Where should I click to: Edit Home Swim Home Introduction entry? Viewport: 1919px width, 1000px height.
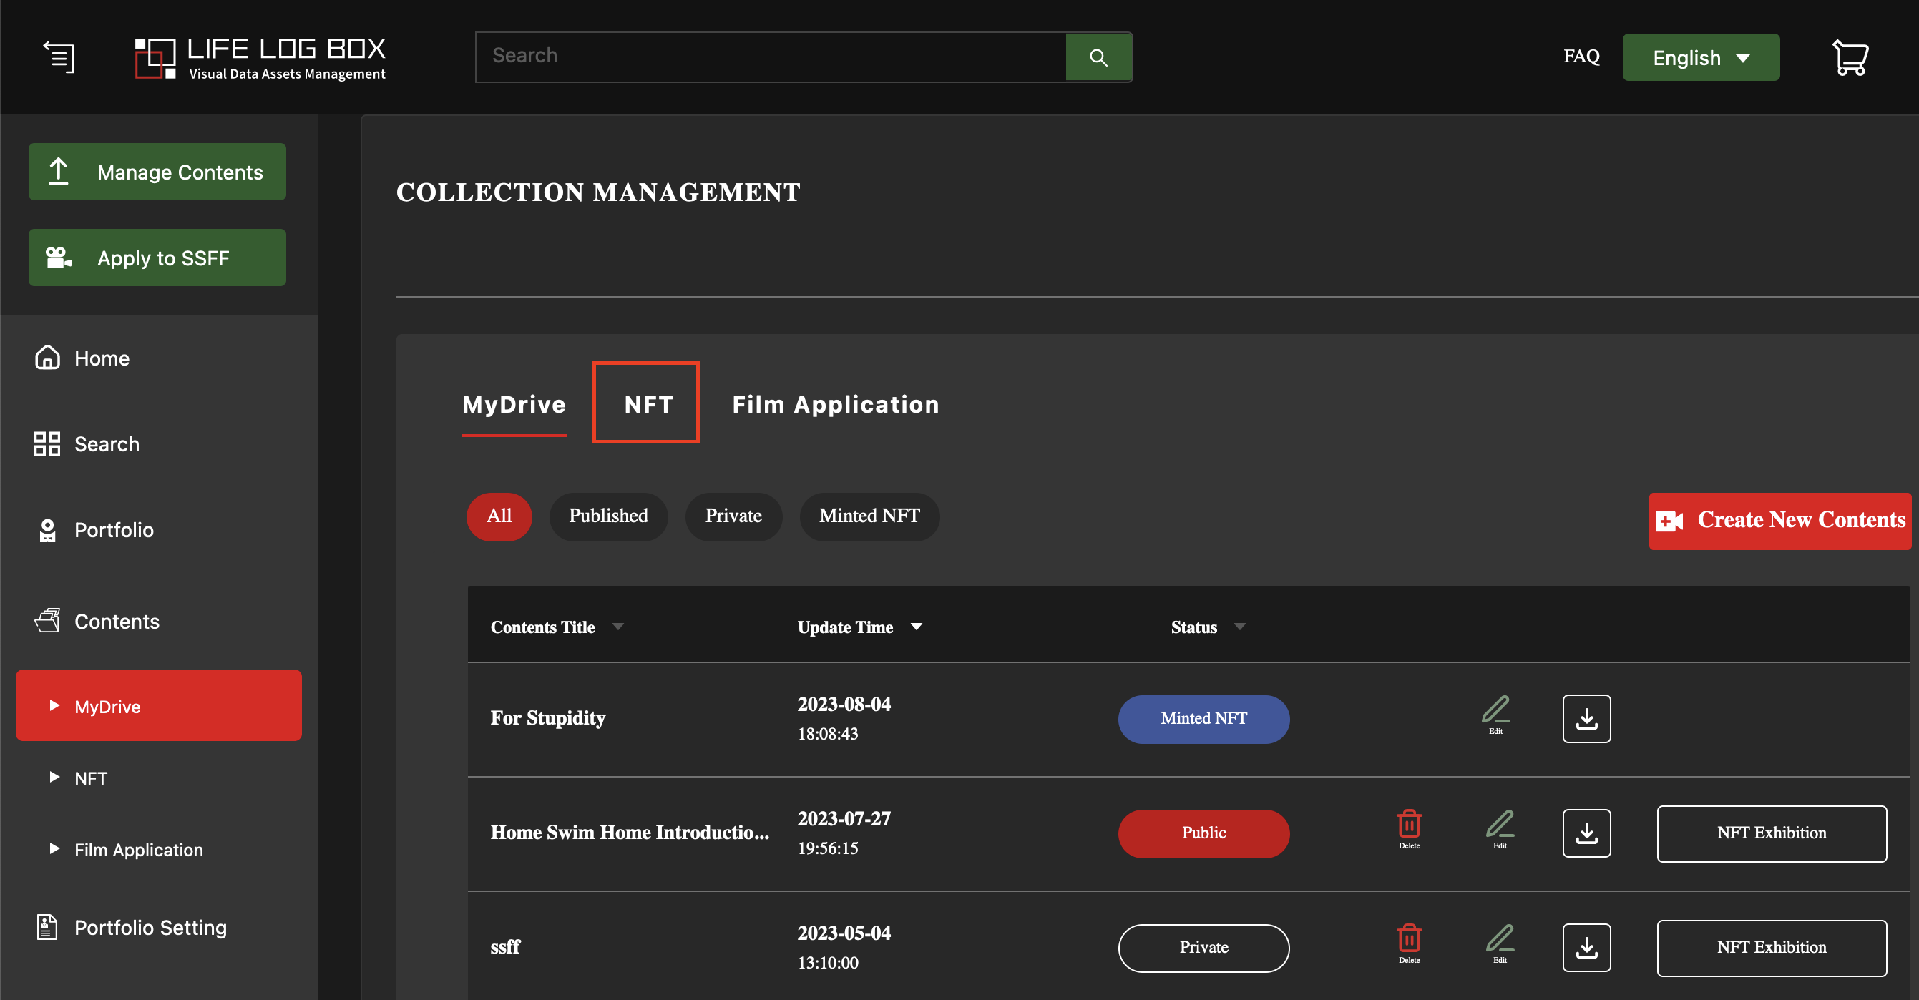coord(1500,830)
